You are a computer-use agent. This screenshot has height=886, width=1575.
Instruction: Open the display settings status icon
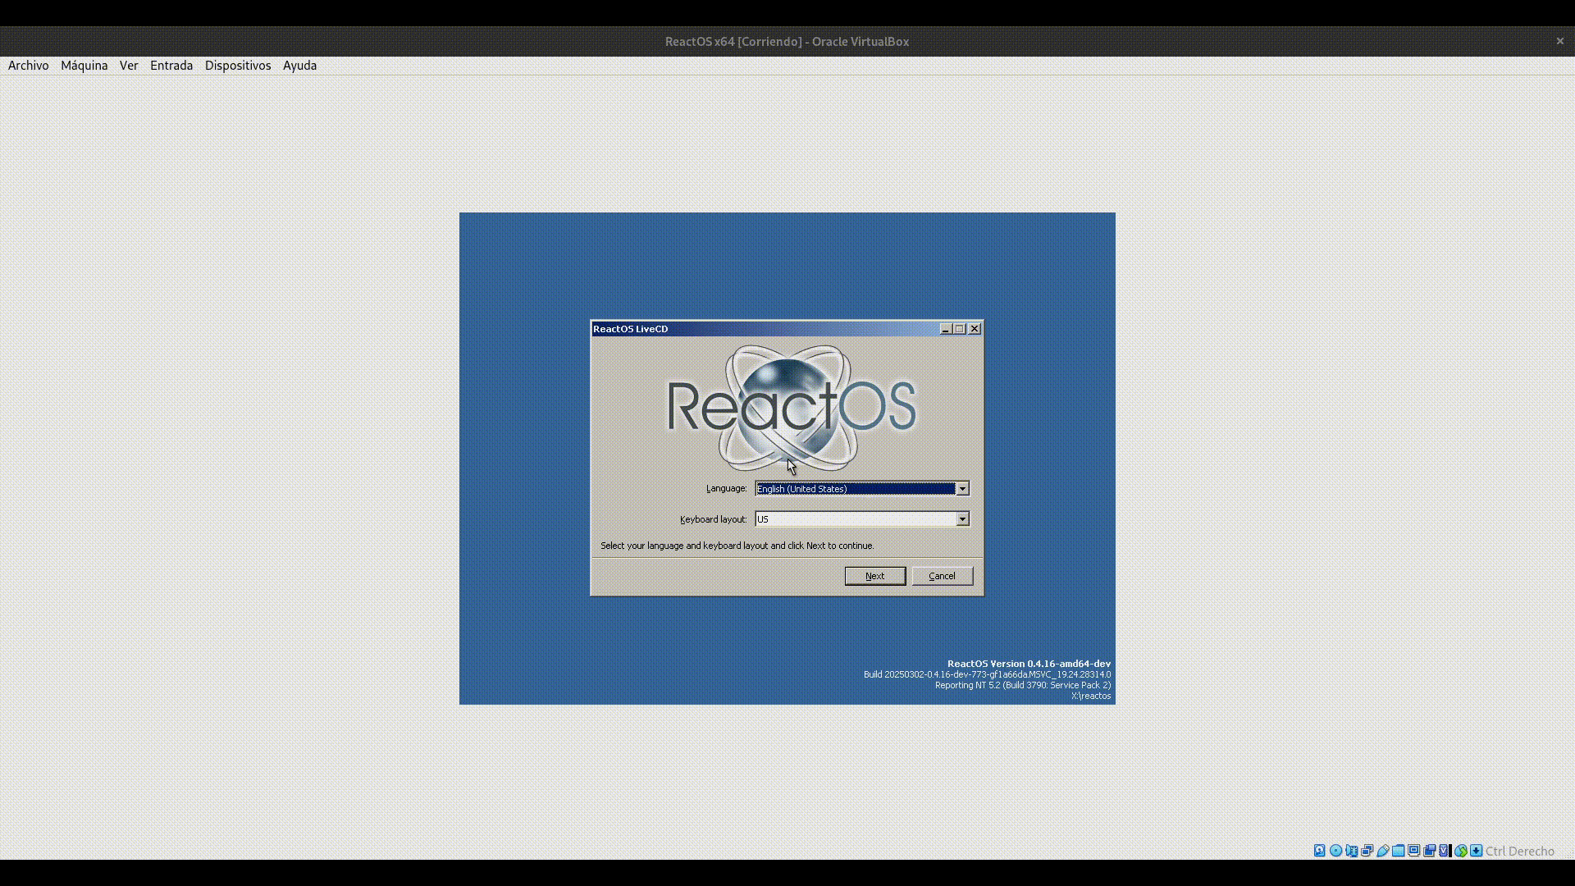point(1414,851)
